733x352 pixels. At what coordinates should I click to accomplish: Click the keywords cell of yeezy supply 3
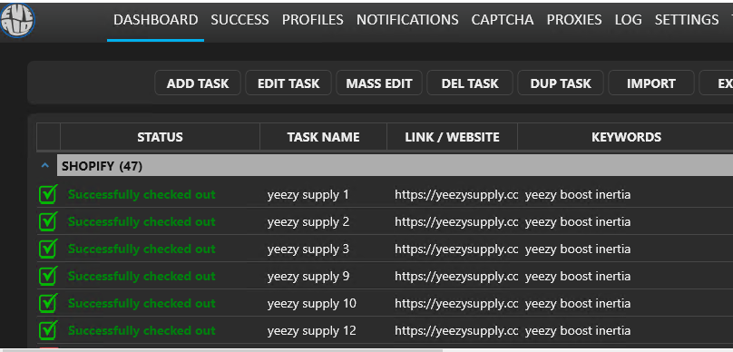tap(578, 249)
